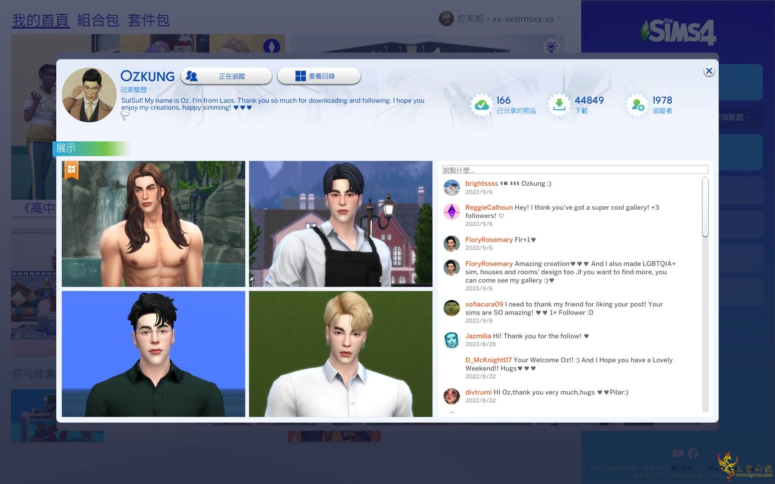
Task: Click the comments scrollbar handle
Action: pyautogui.click(x=705, y=207)
